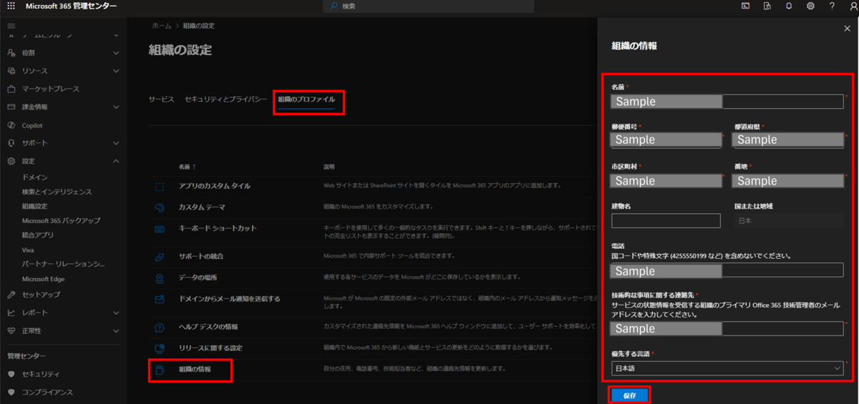
Task: Open notifications bell icon
Action: [x=789, y=6]
